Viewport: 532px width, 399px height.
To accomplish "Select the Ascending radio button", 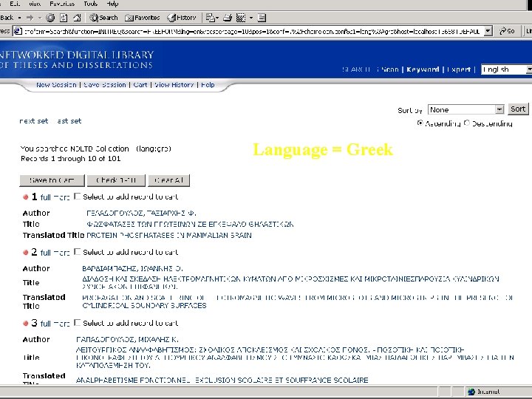I will 420,123.
